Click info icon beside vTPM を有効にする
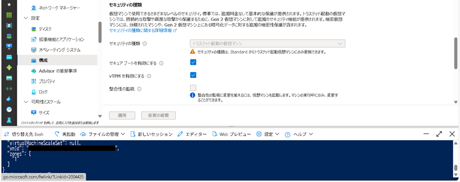Screen dimensions: 460x182 tap(149, 76)
